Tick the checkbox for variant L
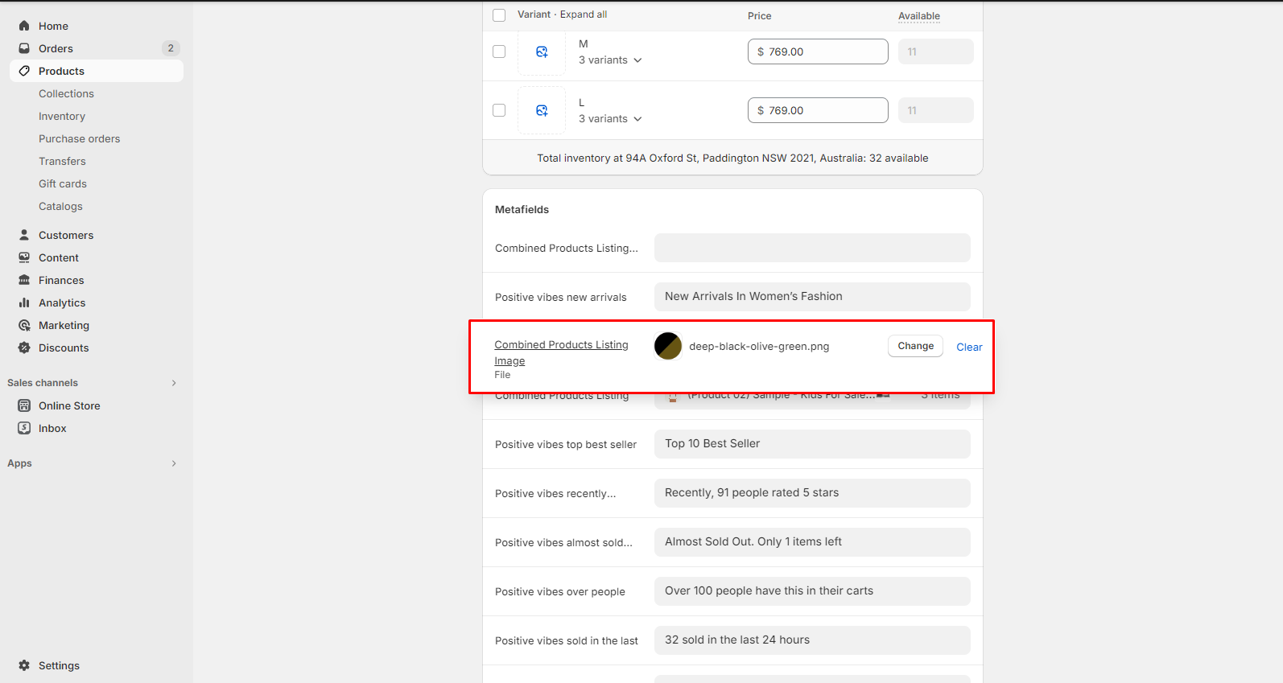Viewport: 1283px width, 683px height. pyautogui.click(x=499, y=110)
